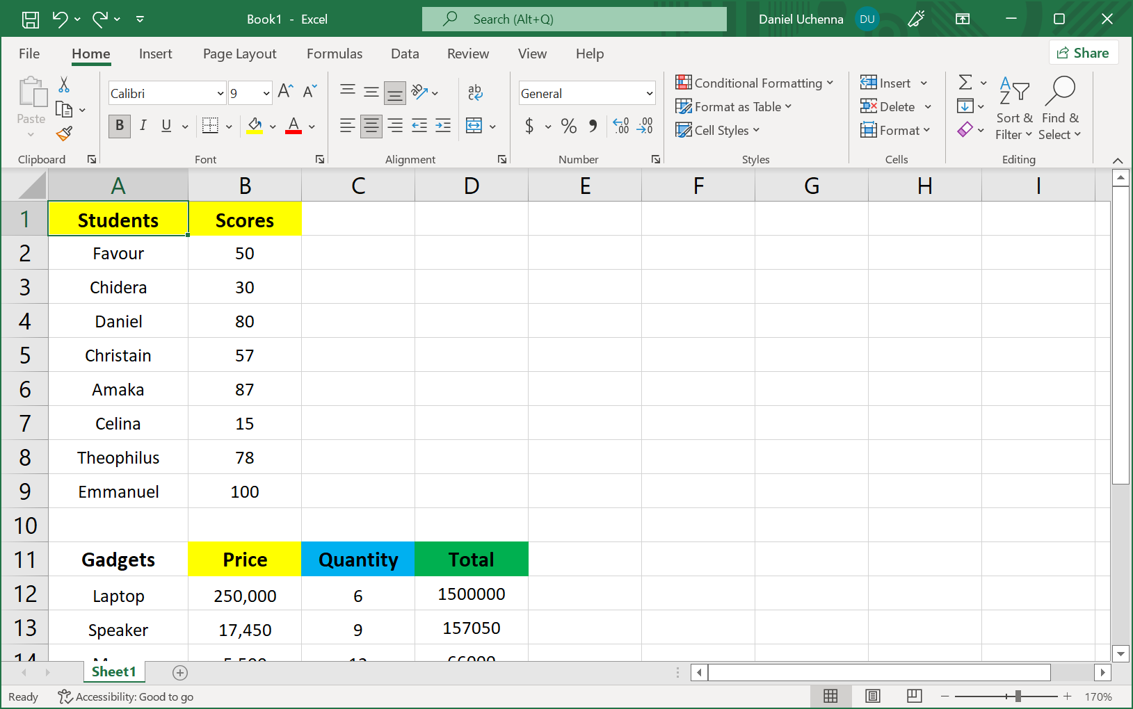Screen dimensions: 1133x709
Task: Click the Merge & Center icon
Action: coord(474,126)
